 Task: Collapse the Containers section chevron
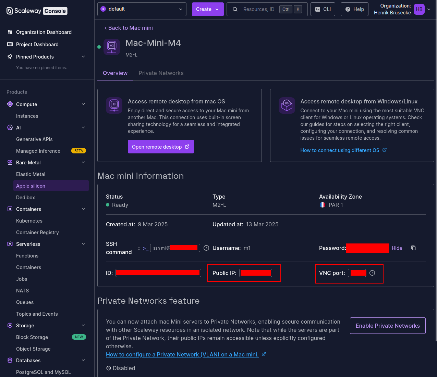83,209
